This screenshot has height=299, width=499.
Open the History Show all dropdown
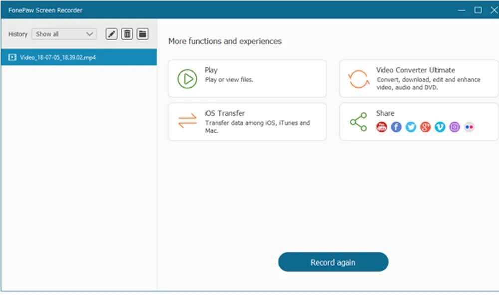[64, 34]
